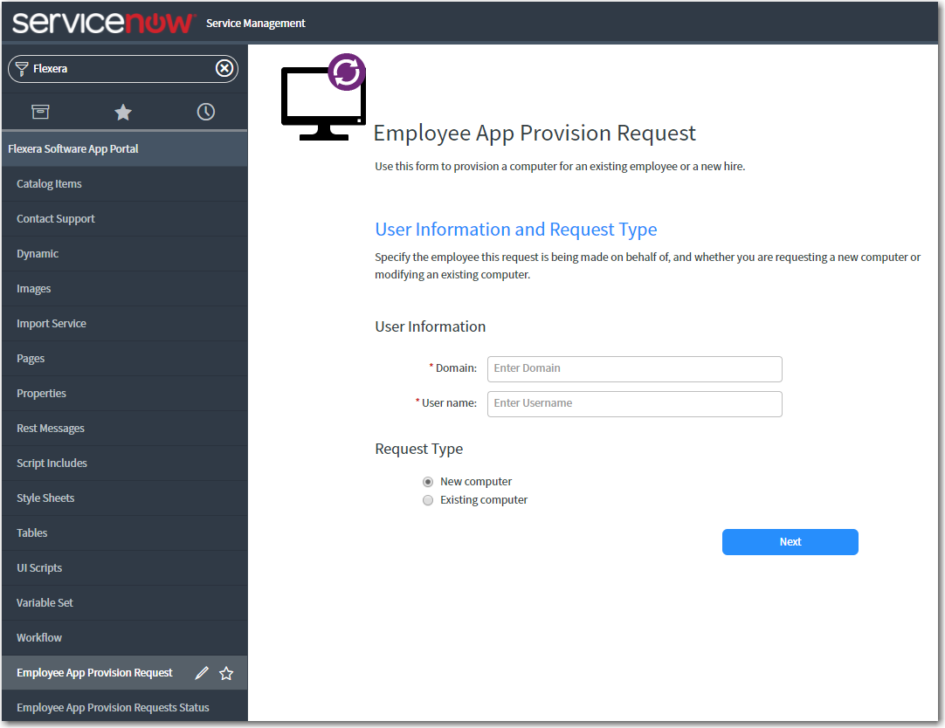The image size is (945, 728).
Task: Select the star favorites tab icon
Action: 122,112
